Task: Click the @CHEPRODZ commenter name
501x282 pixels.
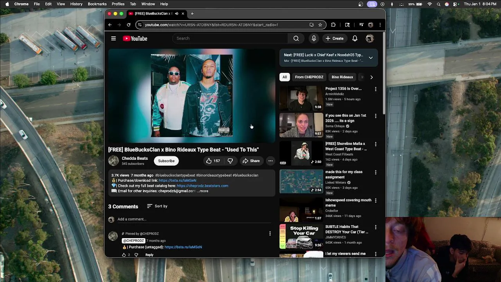Action: (x=133, y=240)
